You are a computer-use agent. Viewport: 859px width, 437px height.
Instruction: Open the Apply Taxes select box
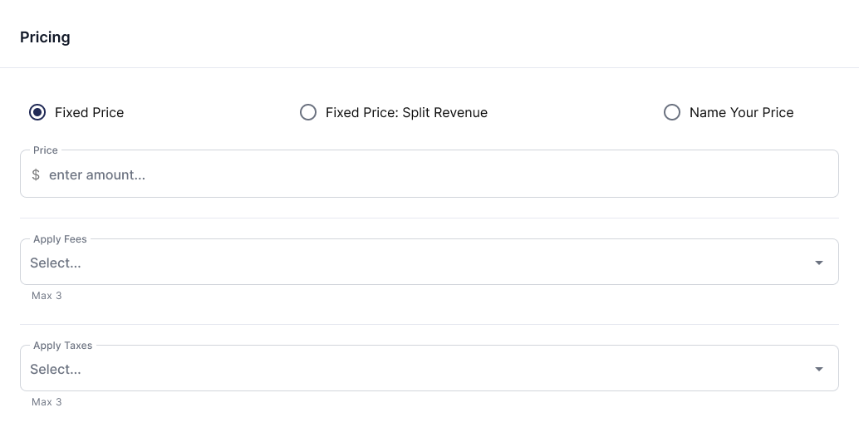429,368
